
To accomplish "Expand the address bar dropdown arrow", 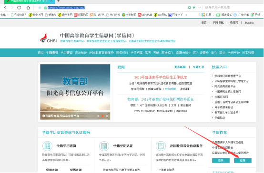I will [200, 8].
